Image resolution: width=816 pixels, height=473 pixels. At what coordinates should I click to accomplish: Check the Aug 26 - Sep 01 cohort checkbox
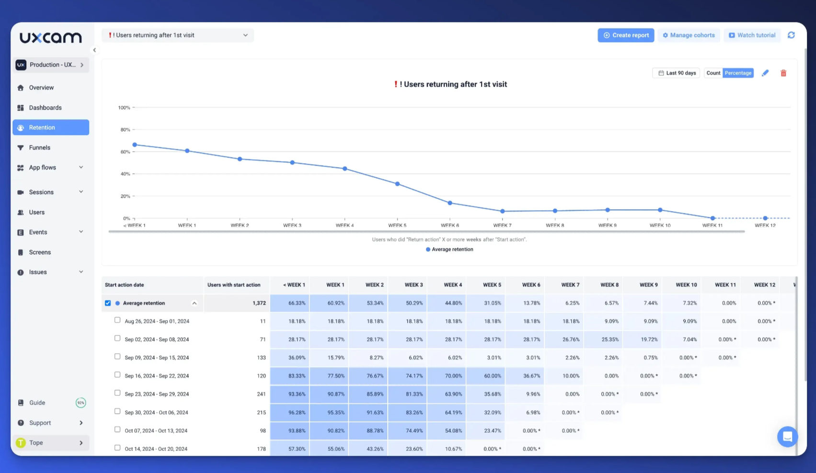pyautogui.click(x=117, y=320)
